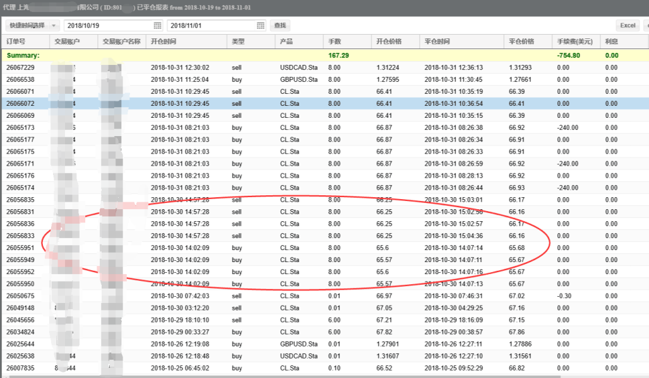Expand the 快捷时间选择 quick time dropdown
649x378 pixels.
[x=32, y=25]
